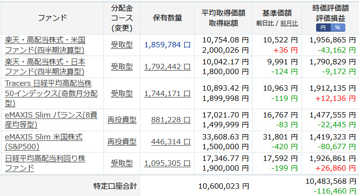Change 再投資型 course for eMAXIS Slim 米国株式
The height and width of the screenshot is (196, 359).
122,142
